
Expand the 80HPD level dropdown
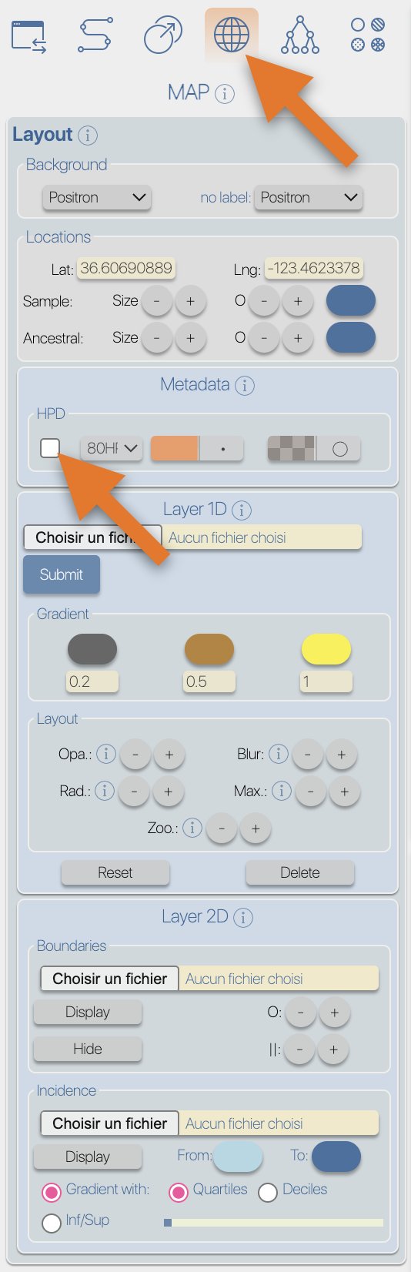click(x=112, y=447)
